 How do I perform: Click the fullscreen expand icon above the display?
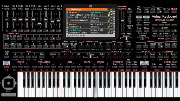[x=91, y=6]
